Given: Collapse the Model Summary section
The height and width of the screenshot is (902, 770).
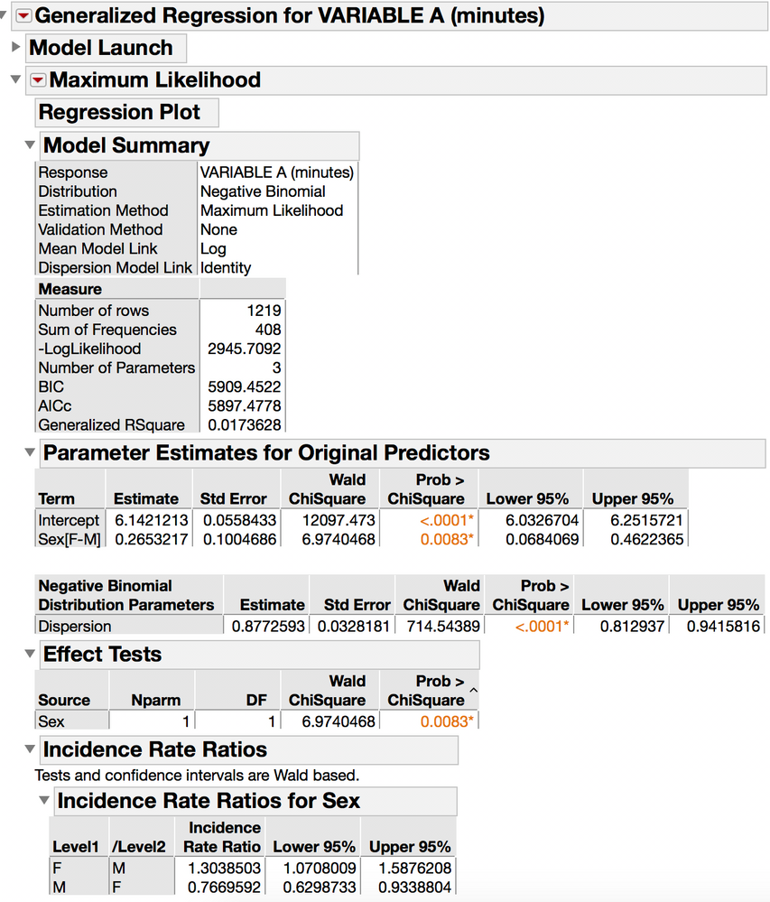Looking at the screenshot, I should click(x=30, y=145).
